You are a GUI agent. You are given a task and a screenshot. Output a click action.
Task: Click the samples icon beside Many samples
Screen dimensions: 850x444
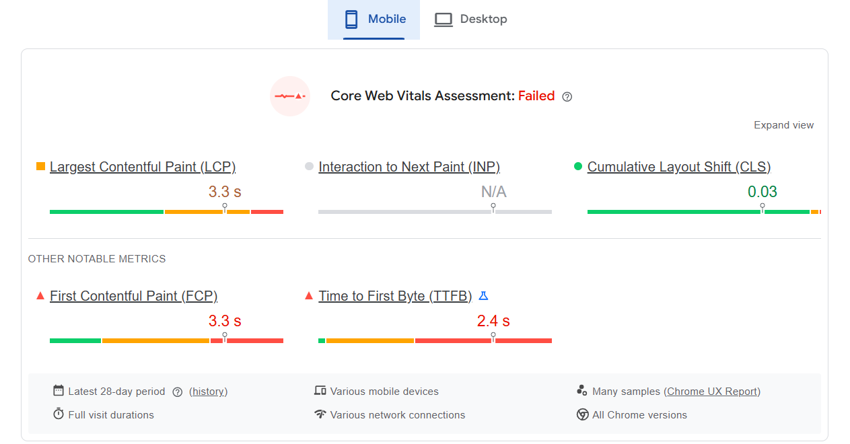(583, 391)
